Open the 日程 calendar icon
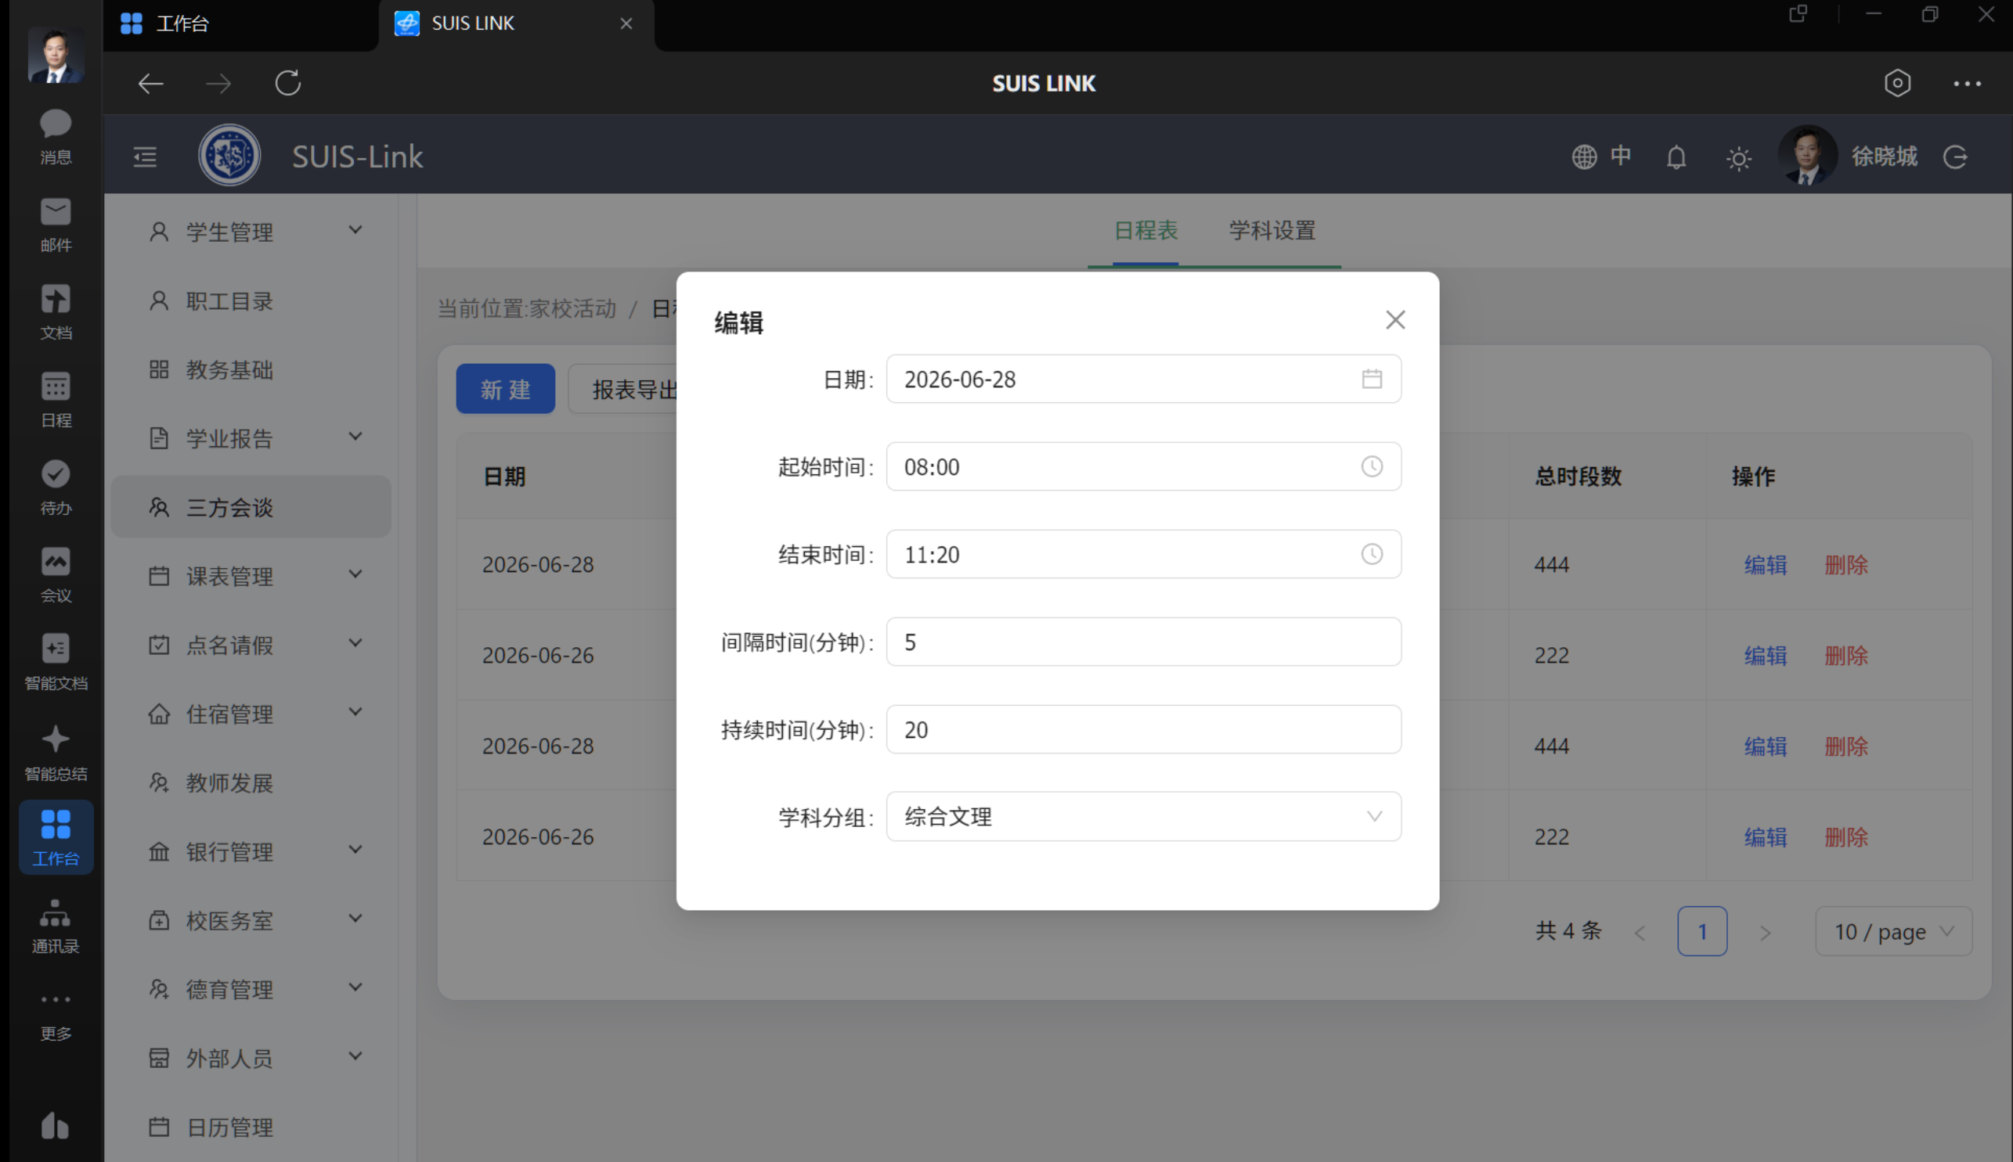Screen dimensions: 2013x1162 (x=56, y=400)
